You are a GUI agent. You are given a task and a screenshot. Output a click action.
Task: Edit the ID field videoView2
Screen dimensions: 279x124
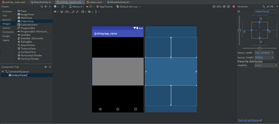266,11
